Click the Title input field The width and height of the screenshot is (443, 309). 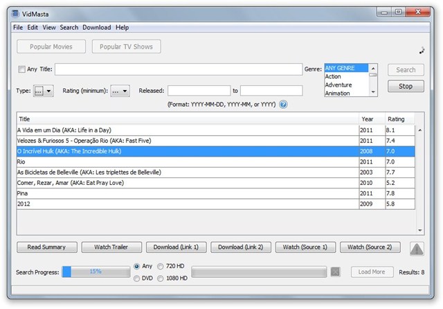(179, 69)
